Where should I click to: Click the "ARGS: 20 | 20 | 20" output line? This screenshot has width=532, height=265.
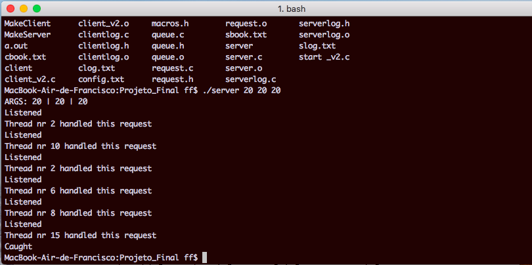pyautogui.click(x=46, y=102)
